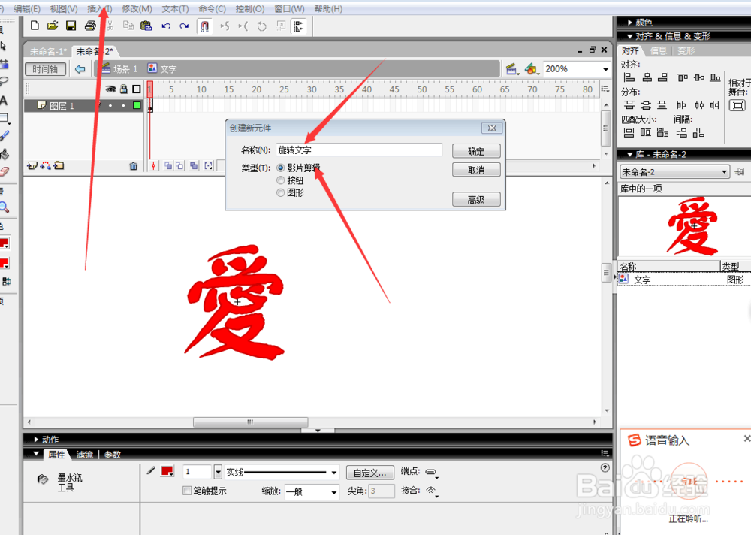Click the Save document icon
This screenshot has width=751, height=535.
click(x=71, y=26)
